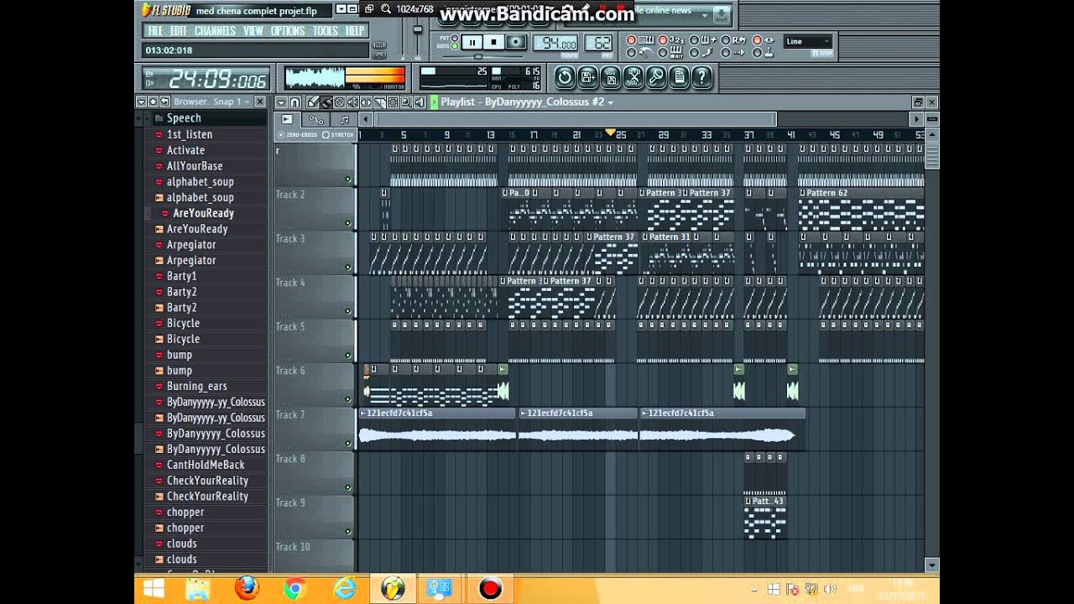Open the OPTIONS menu
The image size is (1074, 604).
pyautogui.click(x=288, y=31)
